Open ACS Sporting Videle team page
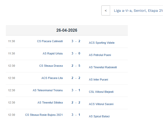The image size is (163, 125). tap(102, 43)
